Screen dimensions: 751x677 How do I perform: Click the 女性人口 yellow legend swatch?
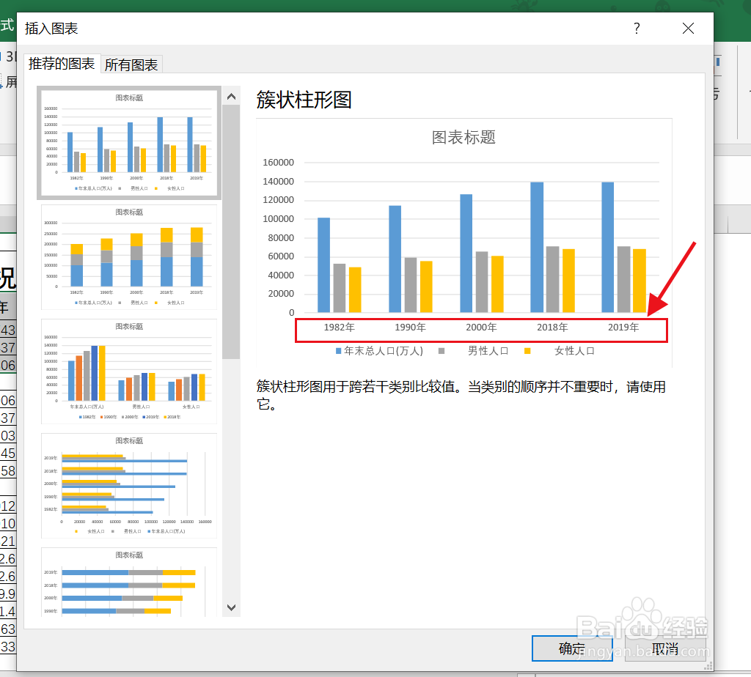[x=527, y=350]
